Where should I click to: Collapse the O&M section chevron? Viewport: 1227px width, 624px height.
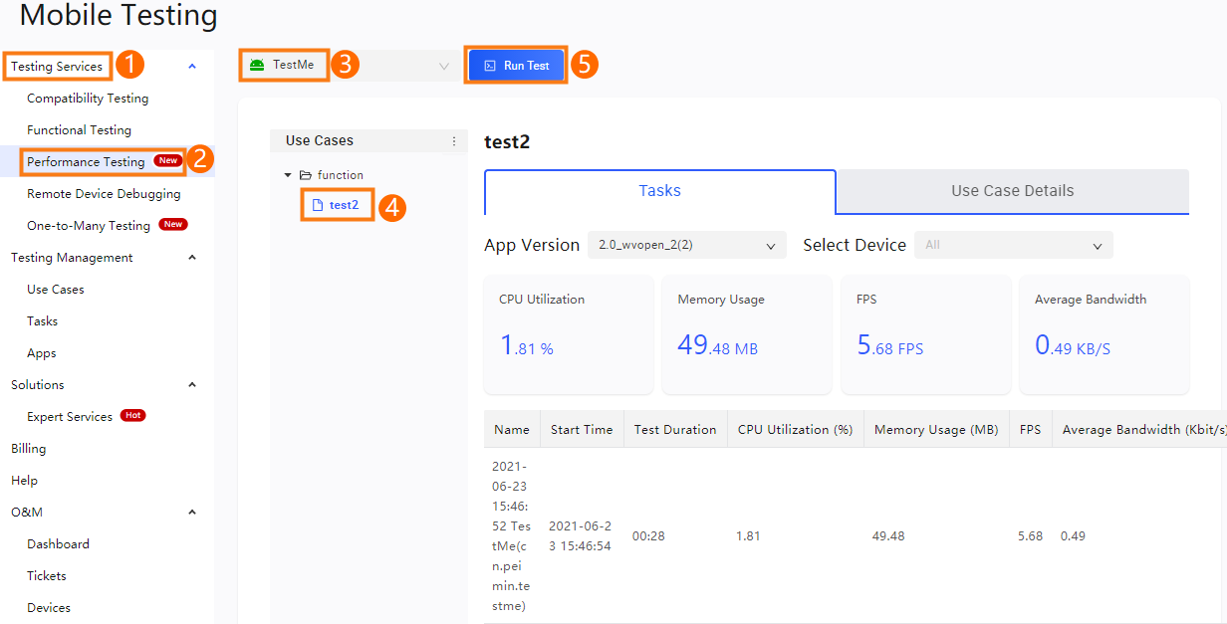click(192, 513)
